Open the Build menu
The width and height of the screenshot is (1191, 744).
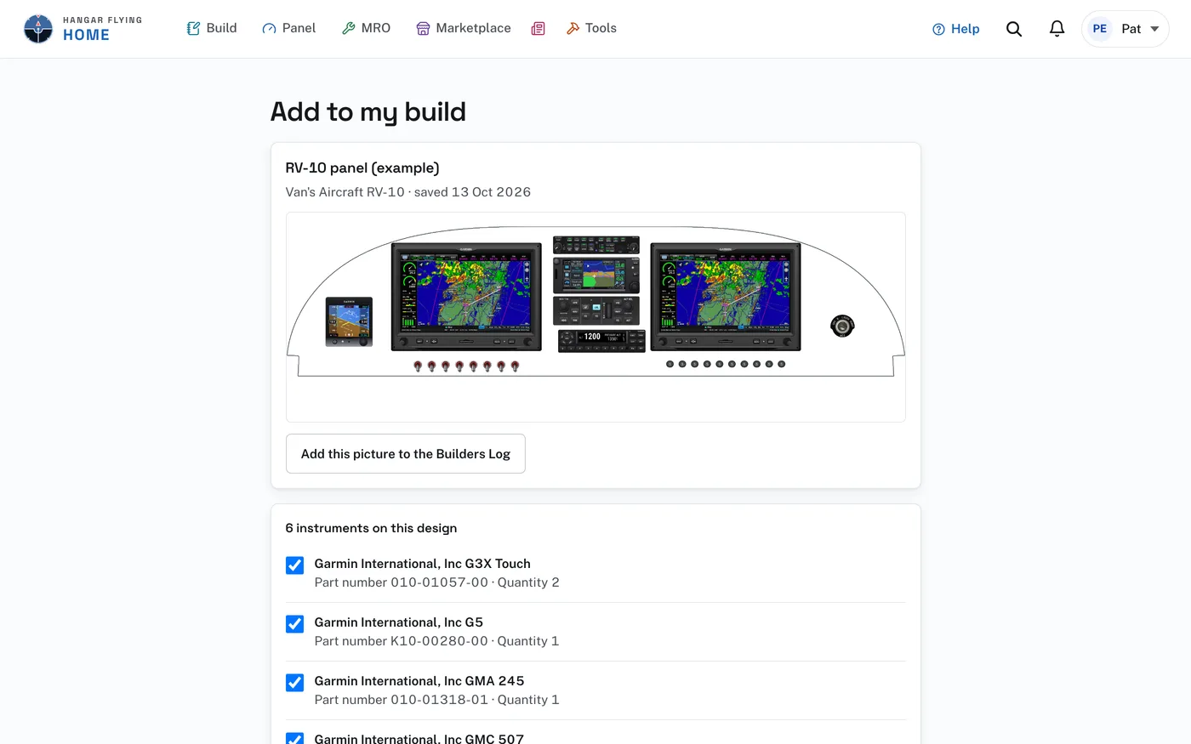pyautogui.click(x=212, y=28)
